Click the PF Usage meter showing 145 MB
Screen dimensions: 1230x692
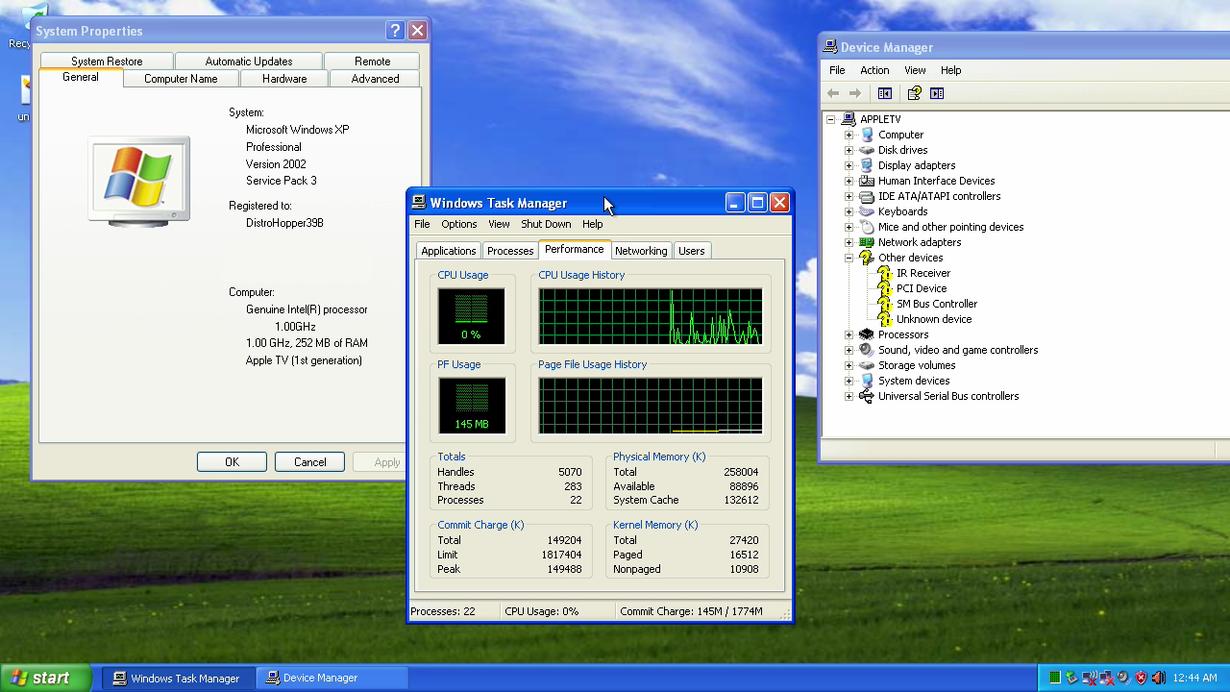coord(471,406)
